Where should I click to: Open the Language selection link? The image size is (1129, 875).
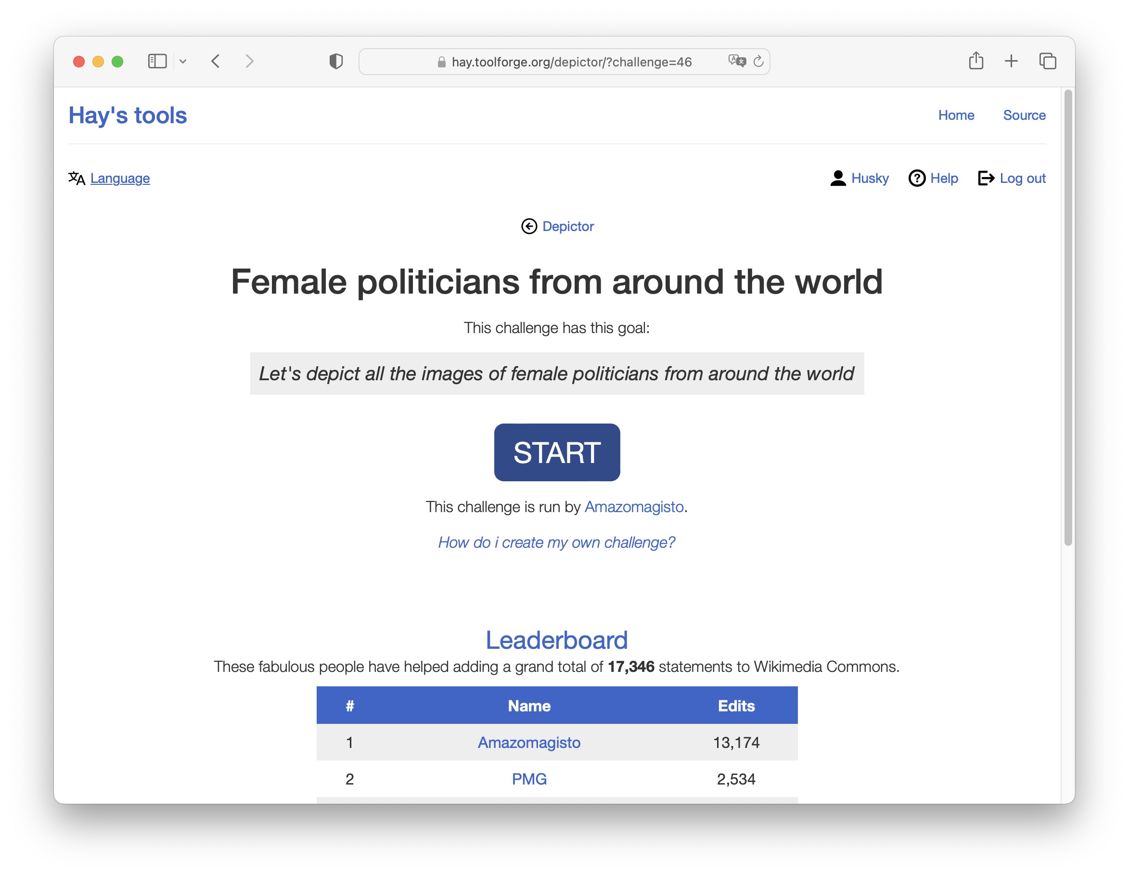[120, 179]
